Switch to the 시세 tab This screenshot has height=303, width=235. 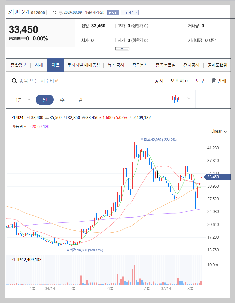point(39,65)
